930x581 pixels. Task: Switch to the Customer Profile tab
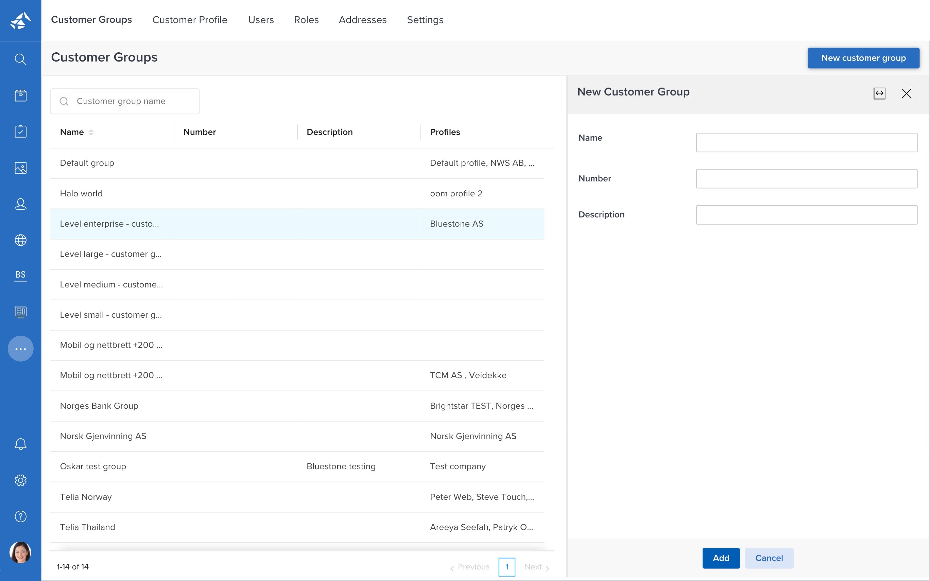[190, 20]
